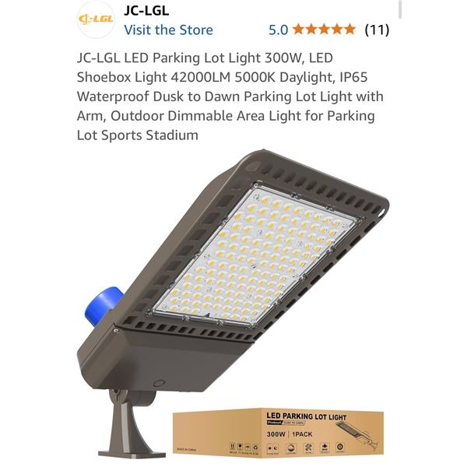This screenshot has width=467, height=467.
Task: Click the product title text
Action: (x=230, y=97)
